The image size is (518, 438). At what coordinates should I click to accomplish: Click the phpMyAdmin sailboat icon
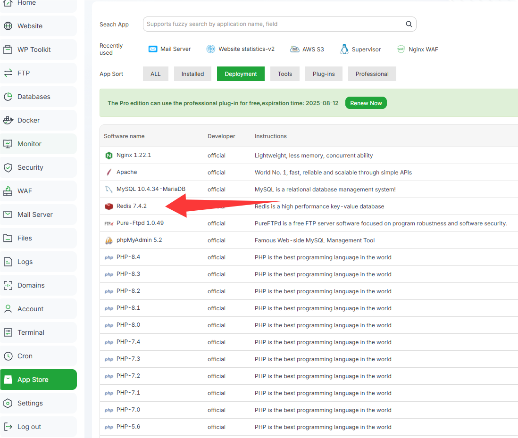click(109, 240)
